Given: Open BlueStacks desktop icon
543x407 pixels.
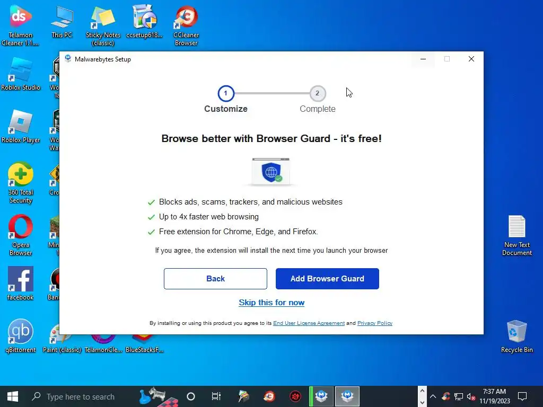Looking at the screenshot, I should tap(144, 343).
